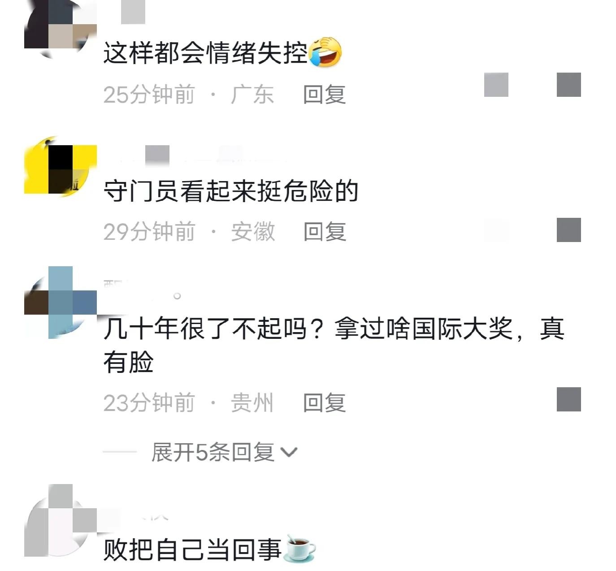Select the comment text 守门员看起来挺危险的
This screenshot has width=616, height=571.
(x=231, y=191)
